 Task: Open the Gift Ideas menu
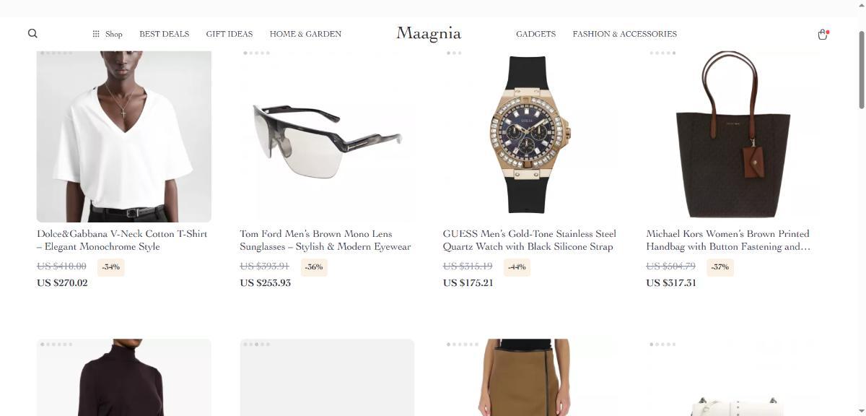pos(229,34)
